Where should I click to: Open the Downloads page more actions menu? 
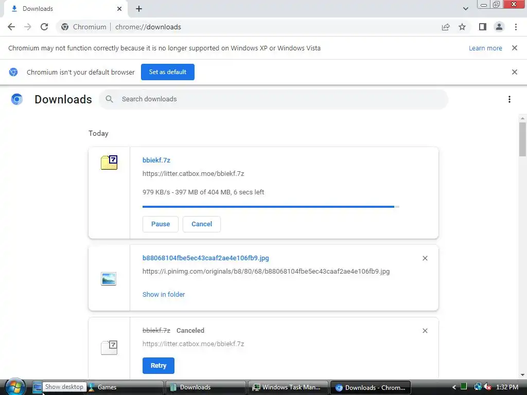(510, 99)
